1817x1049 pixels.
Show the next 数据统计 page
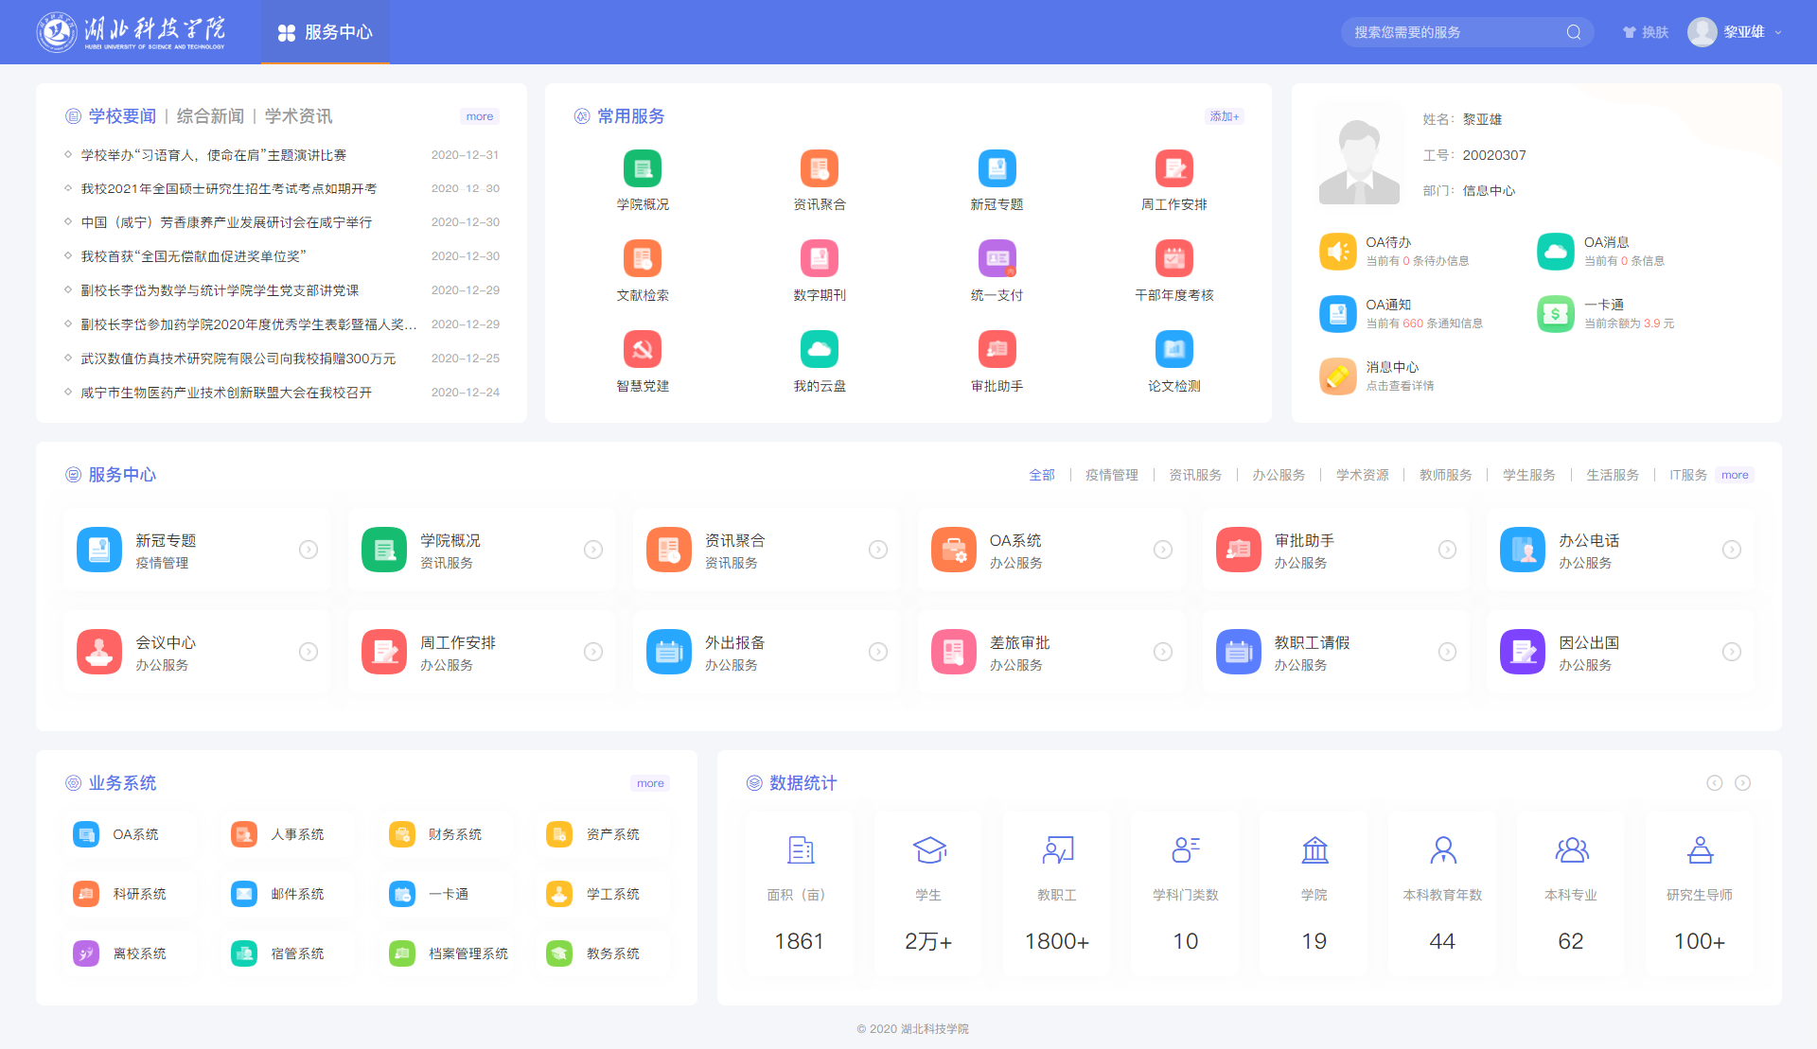click(x=1742, y=783)
